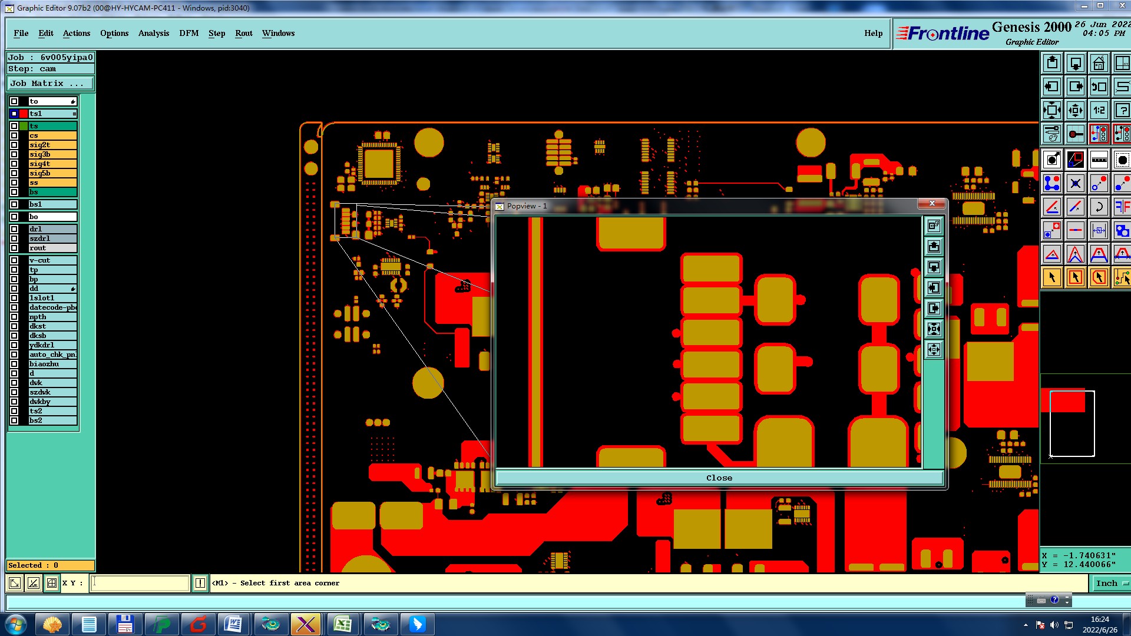Image resolution: width=1131 pixels, height=636 pixels.
Task: Enable the drl layer checkbox
Action: click(x=14, y=229)
